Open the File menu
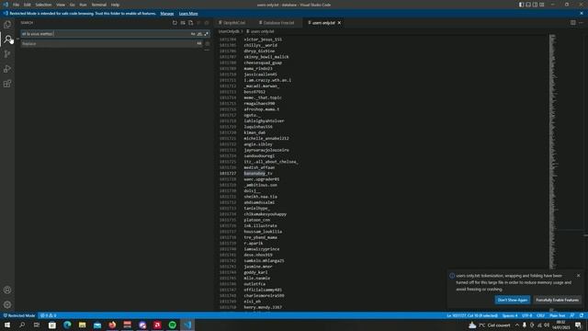 [16, 5]
